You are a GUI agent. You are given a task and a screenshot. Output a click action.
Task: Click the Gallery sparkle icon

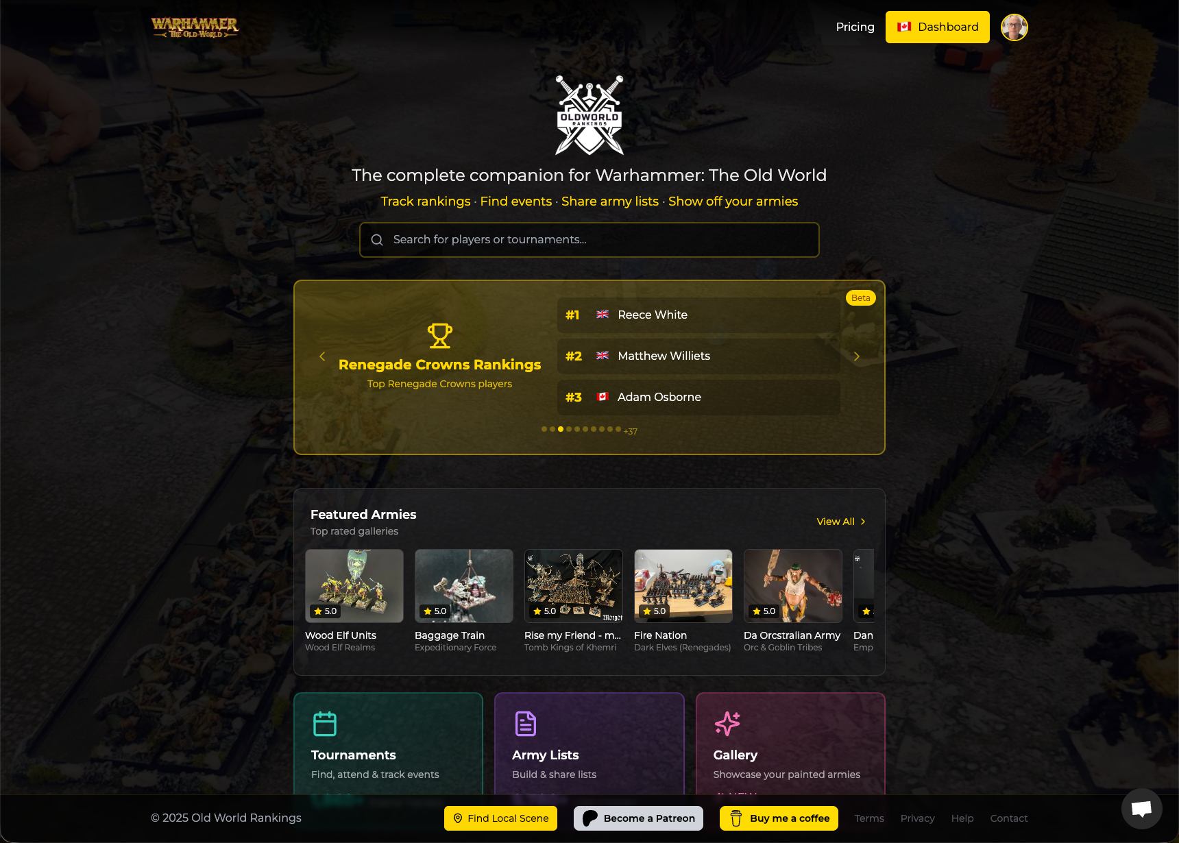pos(727,724)
